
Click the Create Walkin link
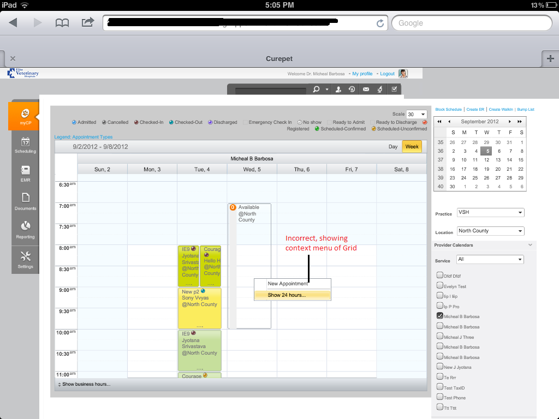point(501,109)
